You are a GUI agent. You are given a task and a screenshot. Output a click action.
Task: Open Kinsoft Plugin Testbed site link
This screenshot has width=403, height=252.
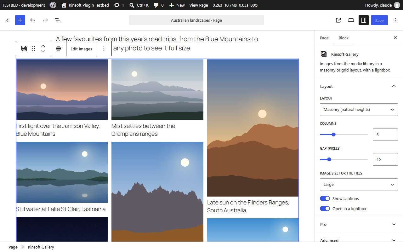pyautogui.click(x=85, y=5)
